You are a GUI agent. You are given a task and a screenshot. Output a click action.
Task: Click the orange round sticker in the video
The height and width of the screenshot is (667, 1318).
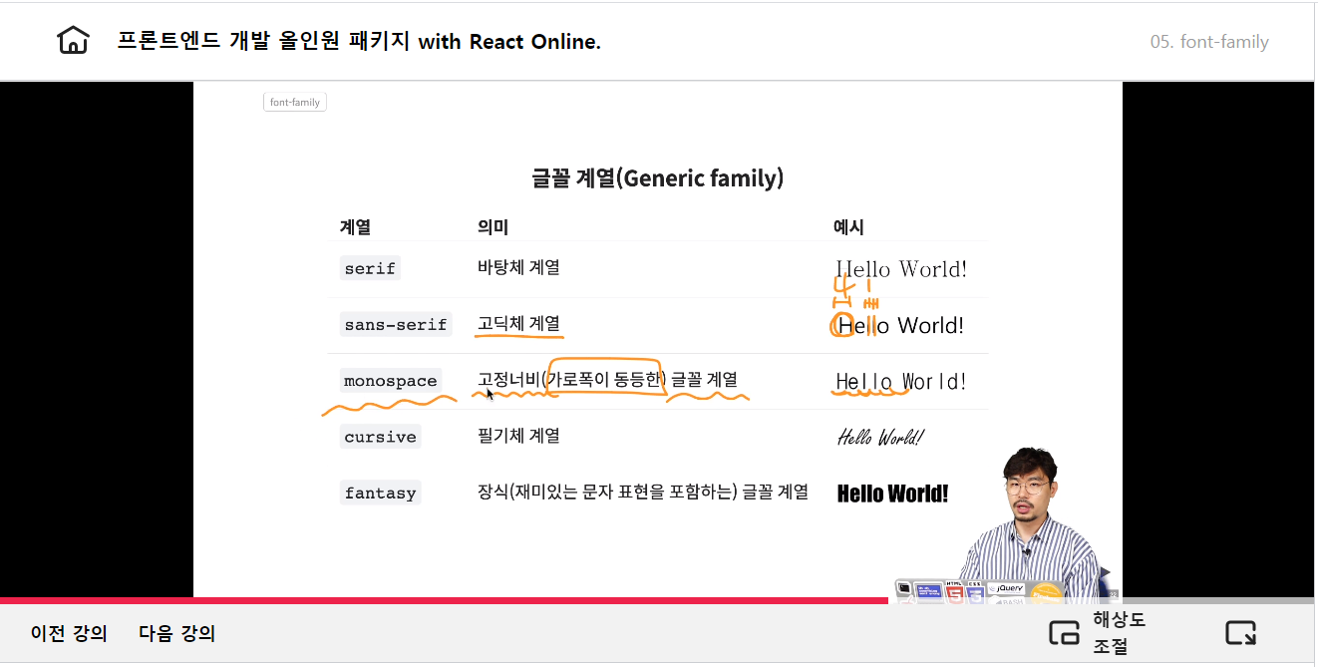[1045, 593]
